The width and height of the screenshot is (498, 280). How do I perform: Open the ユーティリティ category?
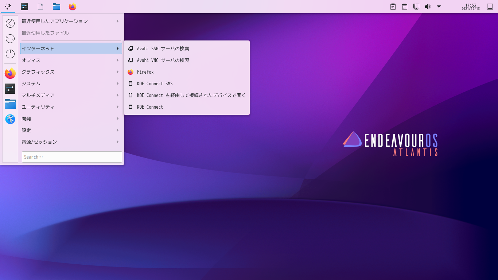71,107
